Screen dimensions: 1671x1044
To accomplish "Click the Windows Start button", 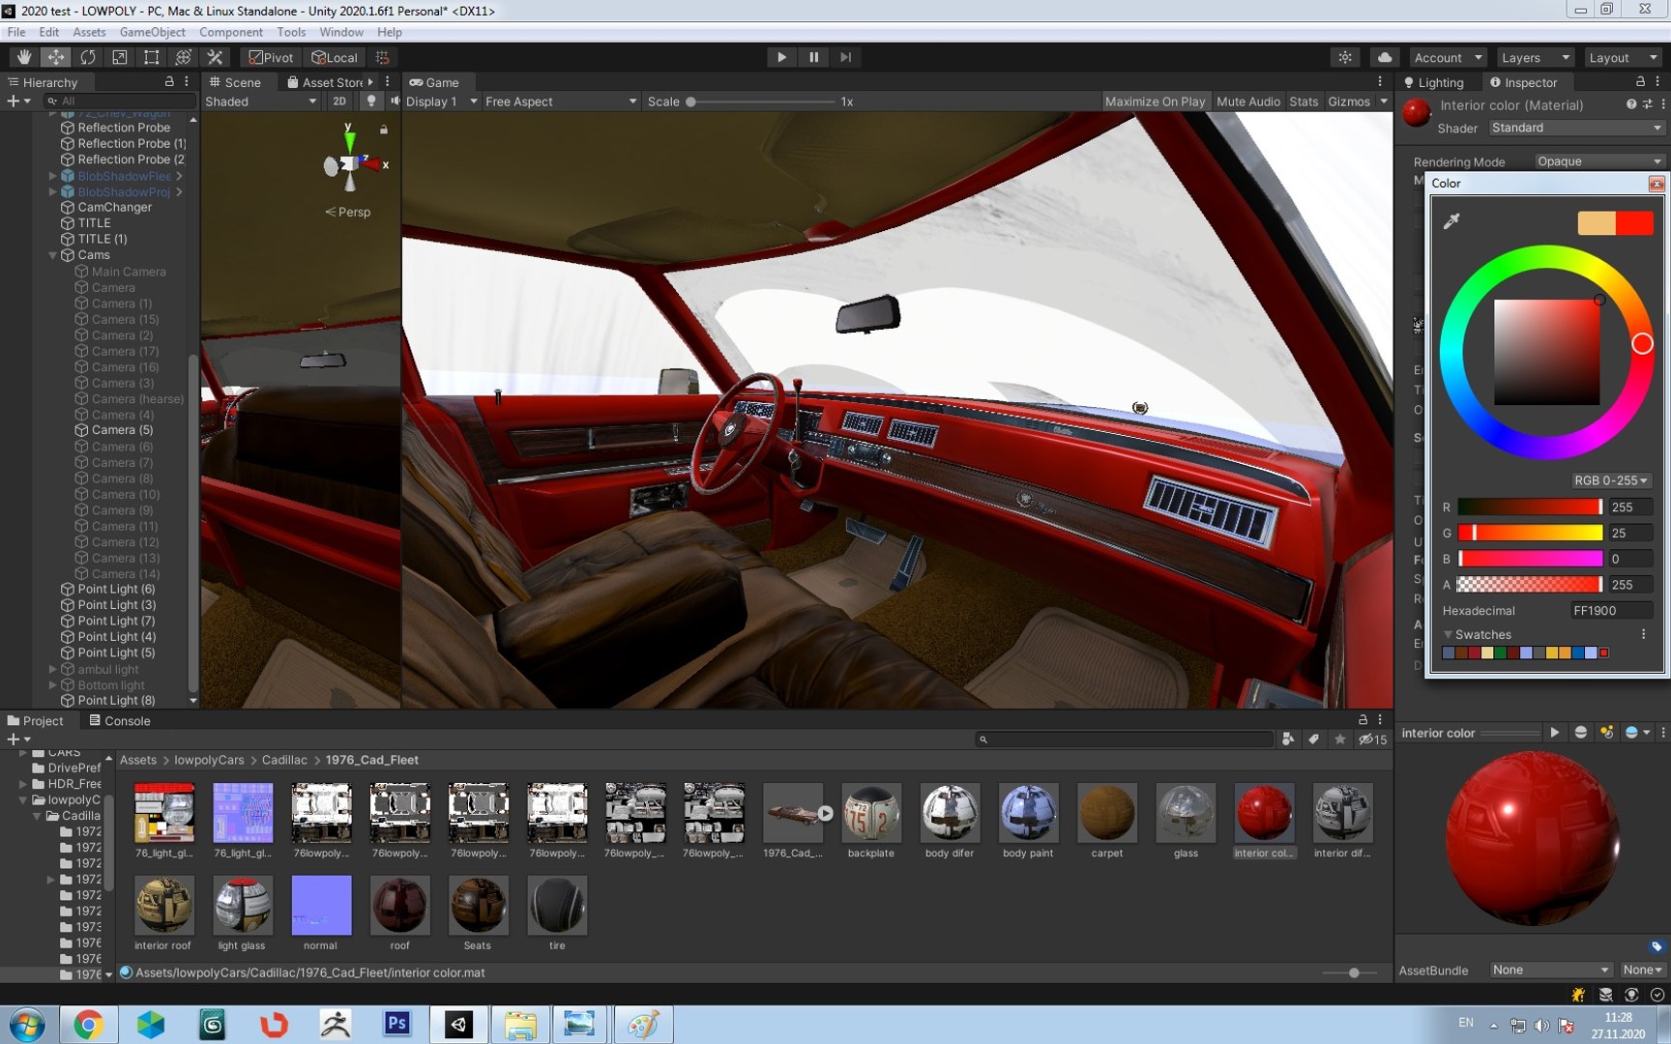I will 26,1024.
